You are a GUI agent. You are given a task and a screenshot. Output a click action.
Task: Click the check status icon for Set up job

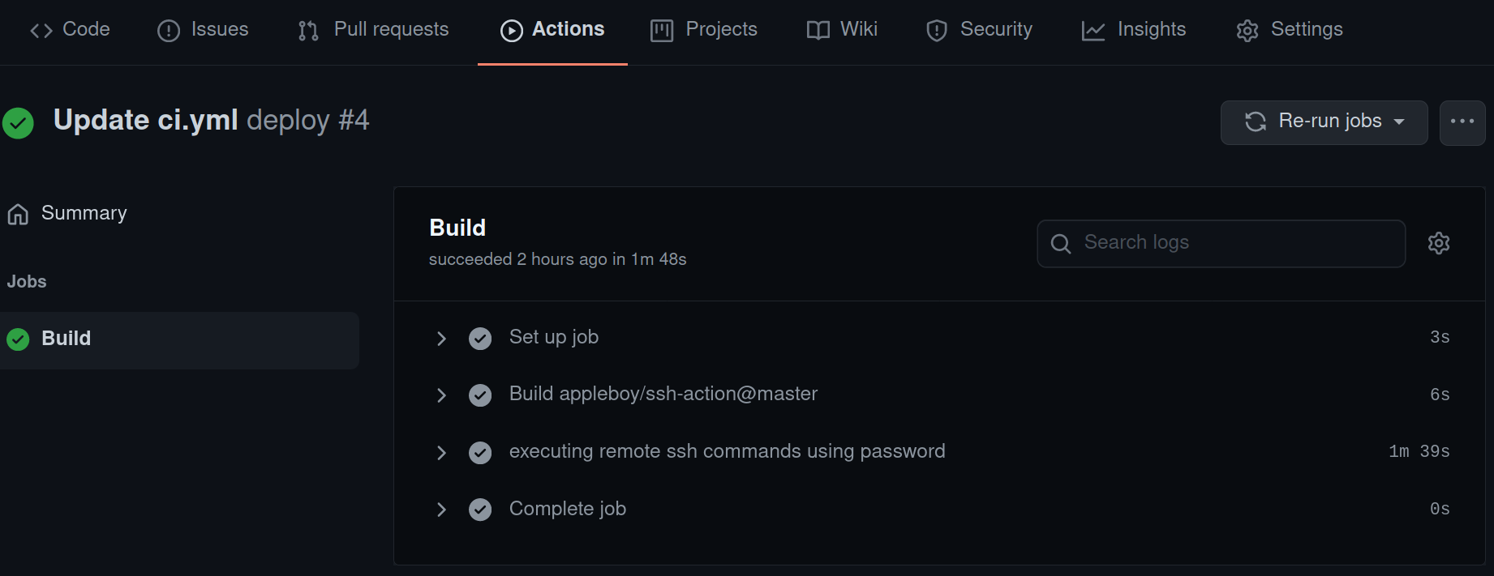pyautogui.click(x=480, y=338)
